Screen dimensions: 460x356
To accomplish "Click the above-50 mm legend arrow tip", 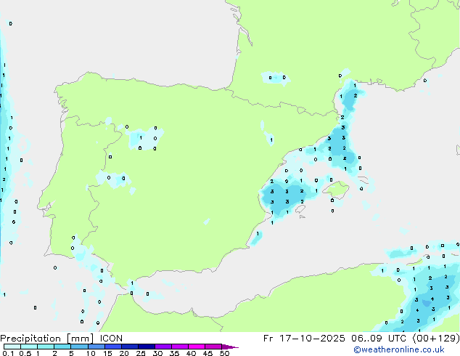I will click(230, 347).
